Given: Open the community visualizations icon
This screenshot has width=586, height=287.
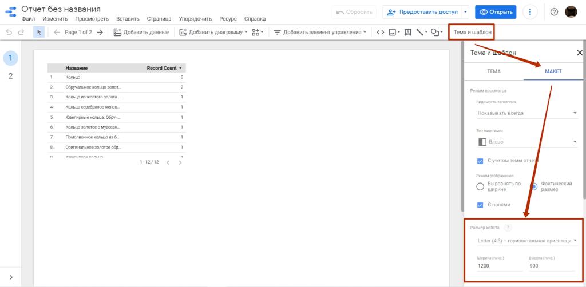Looking at the screenshot, I should point(258,33).
